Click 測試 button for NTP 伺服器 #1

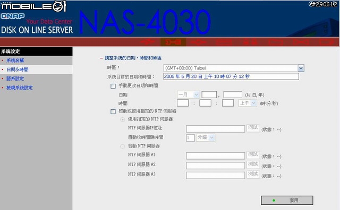point(253,155)
